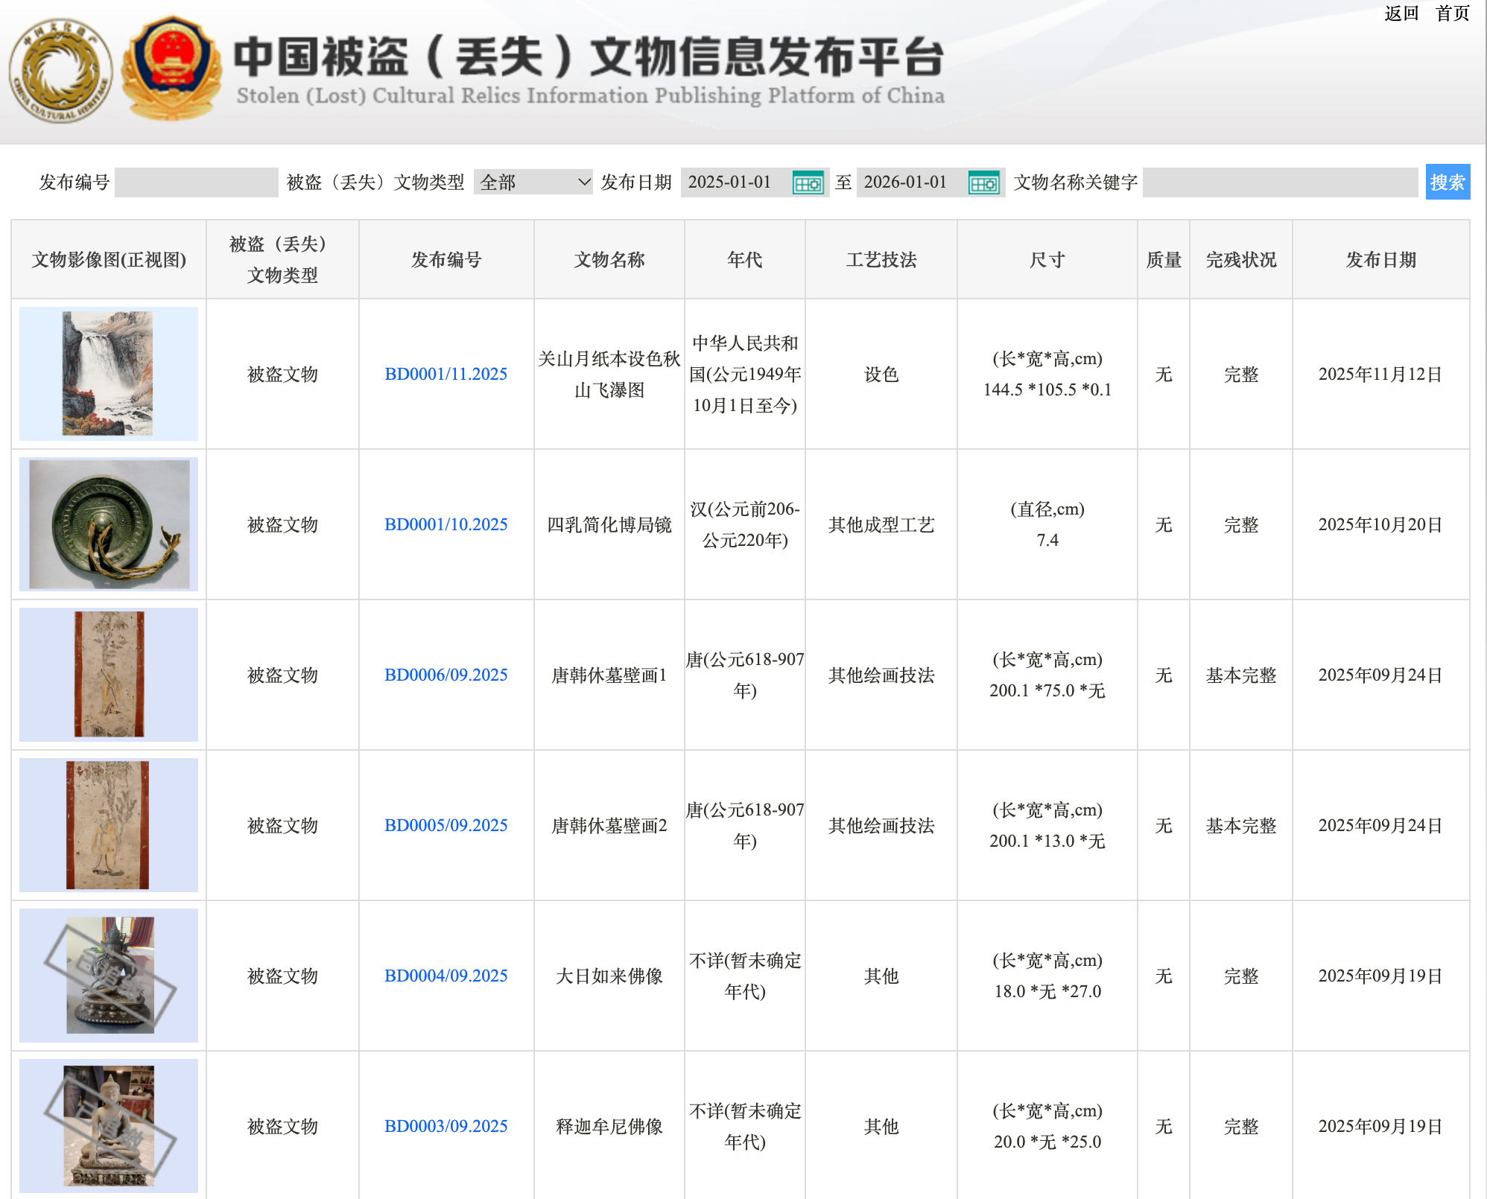Expand the 文物类型 dropdown showing 全部

point(533,182)
